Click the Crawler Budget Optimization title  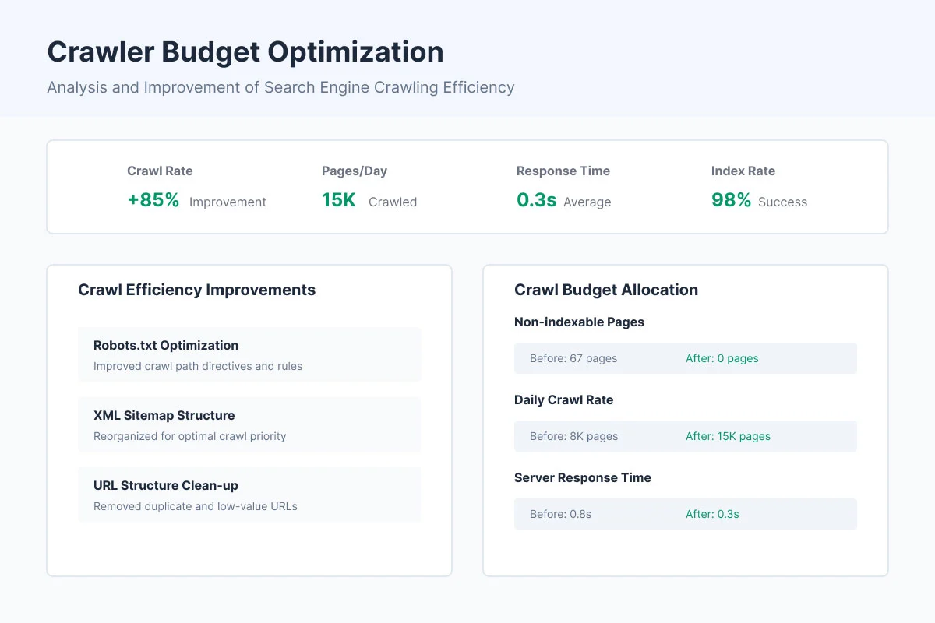coord(245,51)
